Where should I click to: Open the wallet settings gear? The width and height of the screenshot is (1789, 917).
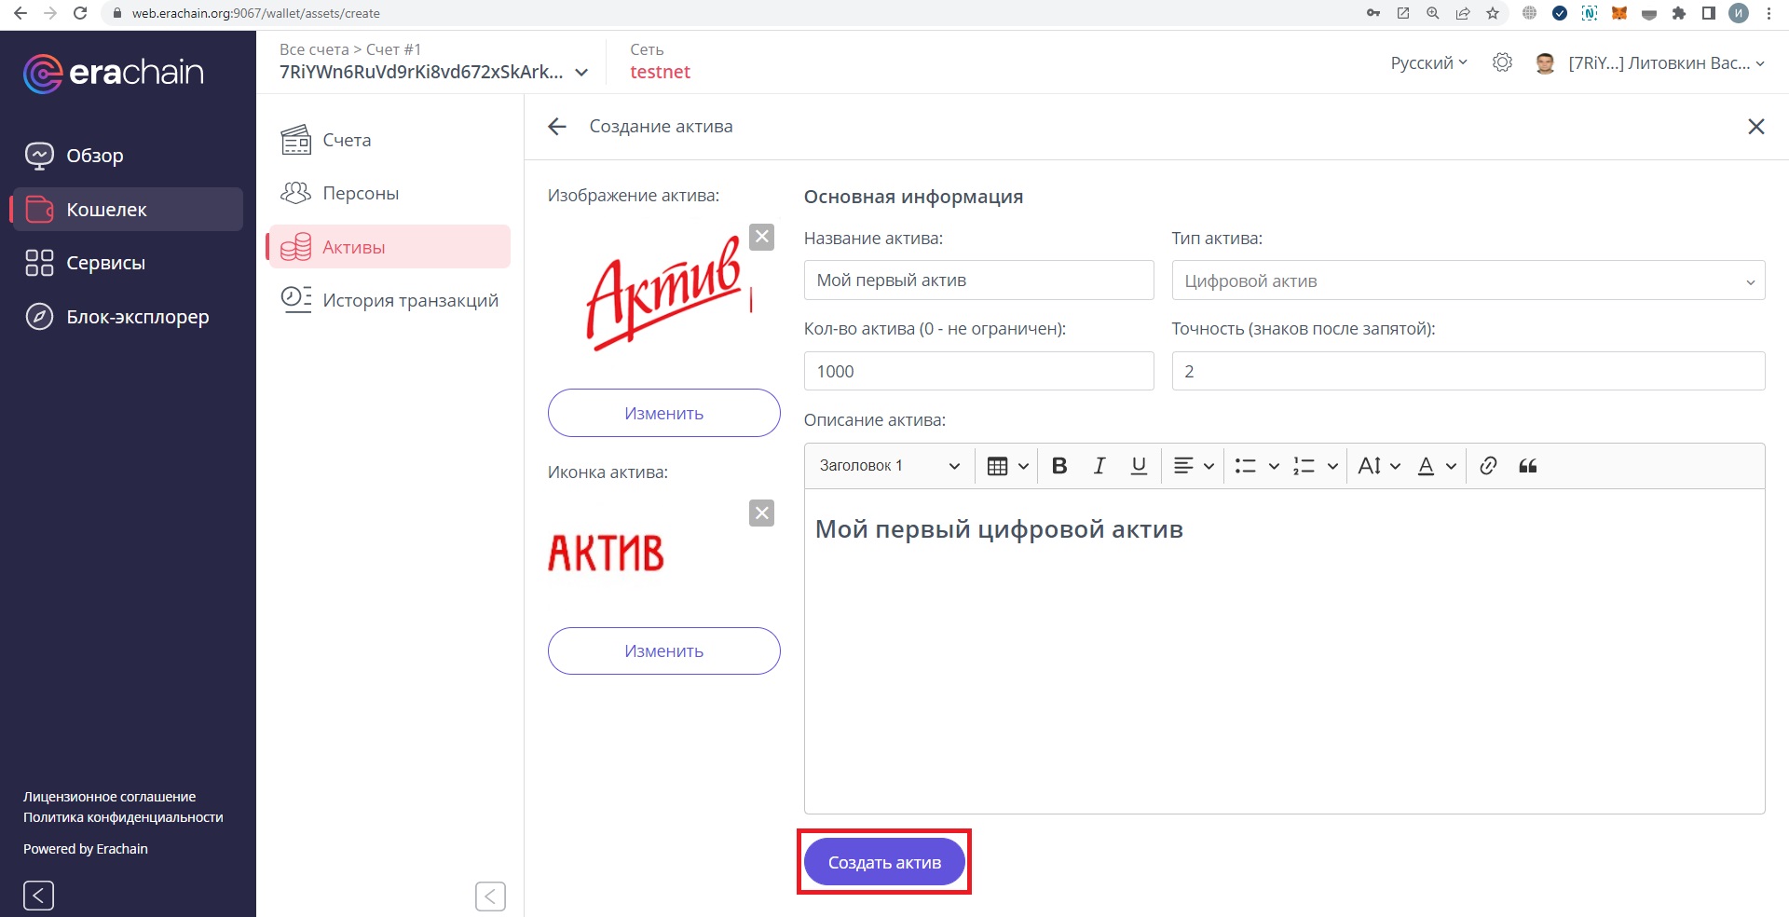tap(1502, 62)
